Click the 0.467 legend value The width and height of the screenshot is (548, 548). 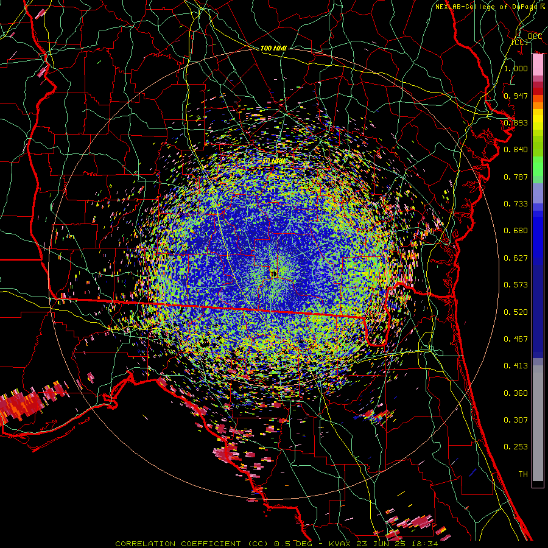tap(516, 339)
